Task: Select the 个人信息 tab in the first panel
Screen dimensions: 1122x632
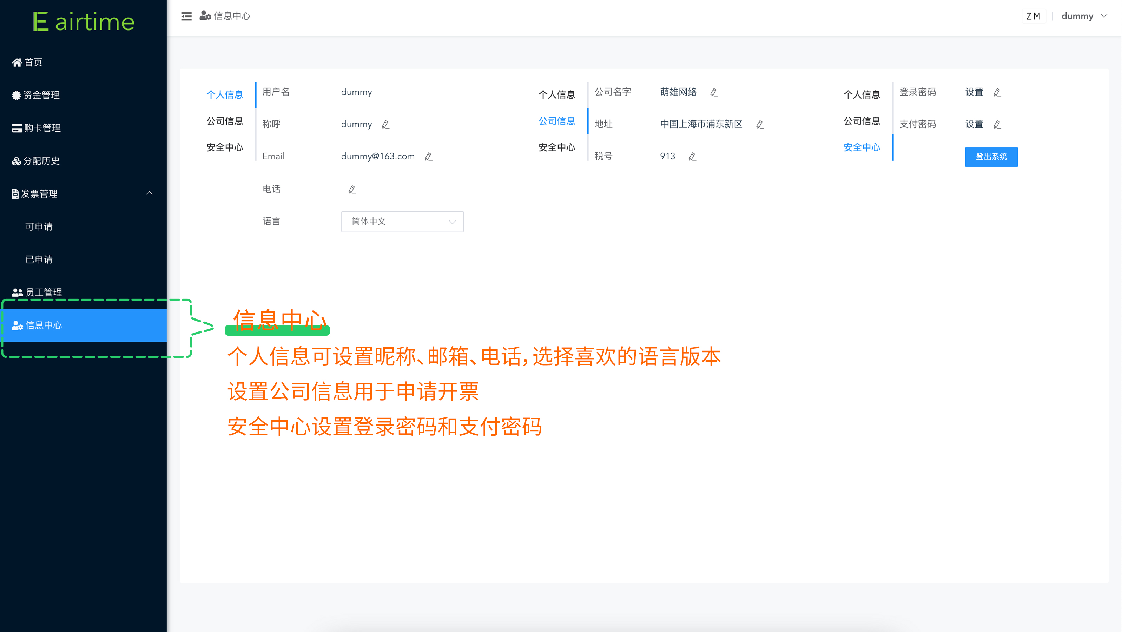Action: point(225,95)
